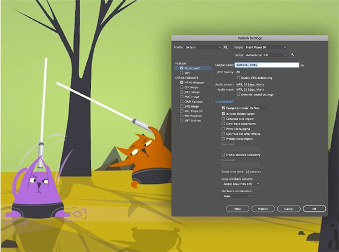Open Local playback security dropdown
339x252 pixels.
pos(241,184)
